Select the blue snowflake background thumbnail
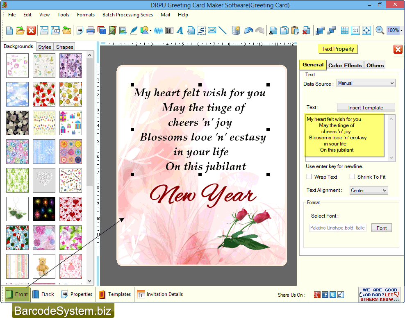The image size is (405, 318). 44,152
